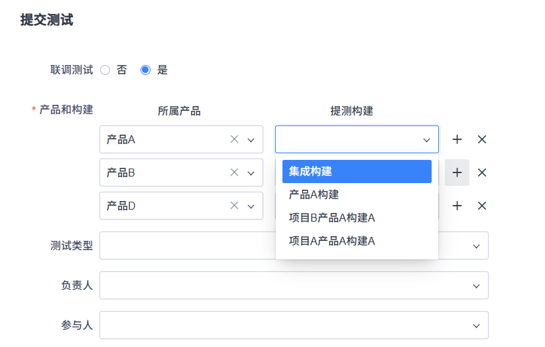The image size is (545, 347).
Task: Select 否 for 联调测试
Action: [x=105, y=70]
